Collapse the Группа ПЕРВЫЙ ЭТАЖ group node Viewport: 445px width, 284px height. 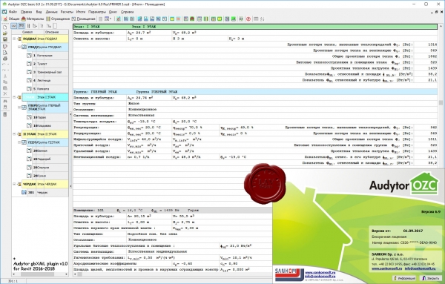[x=19, y=108]
